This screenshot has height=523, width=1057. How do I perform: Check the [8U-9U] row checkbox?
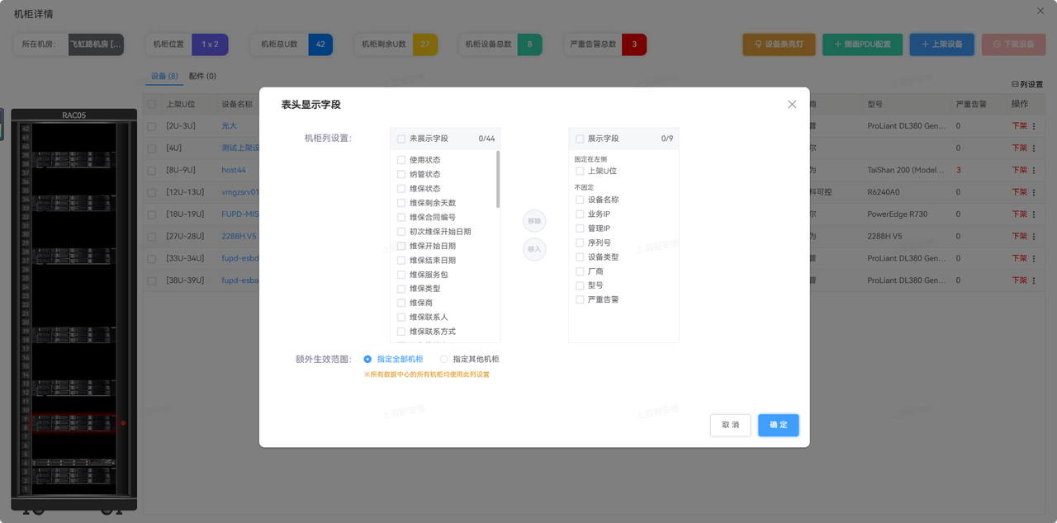point(151,171)
